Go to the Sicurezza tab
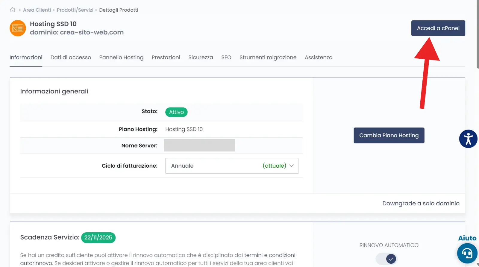The height and width of the screenshot is (267, 479). tap(201, 57)
